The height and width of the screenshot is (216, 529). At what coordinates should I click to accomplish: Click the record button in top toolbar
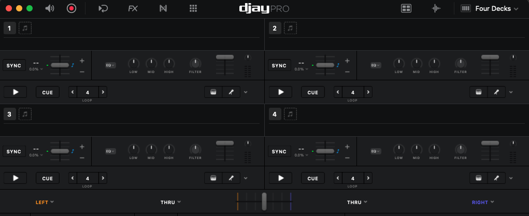point(72,8)
